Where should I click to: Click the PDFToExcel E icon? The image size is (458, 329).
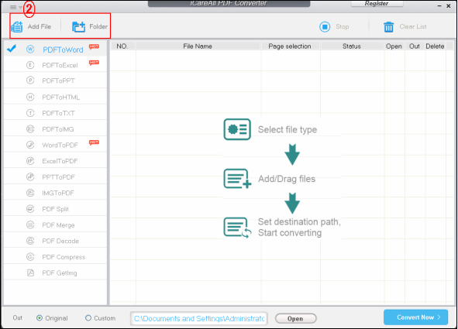tap(30, 65)
